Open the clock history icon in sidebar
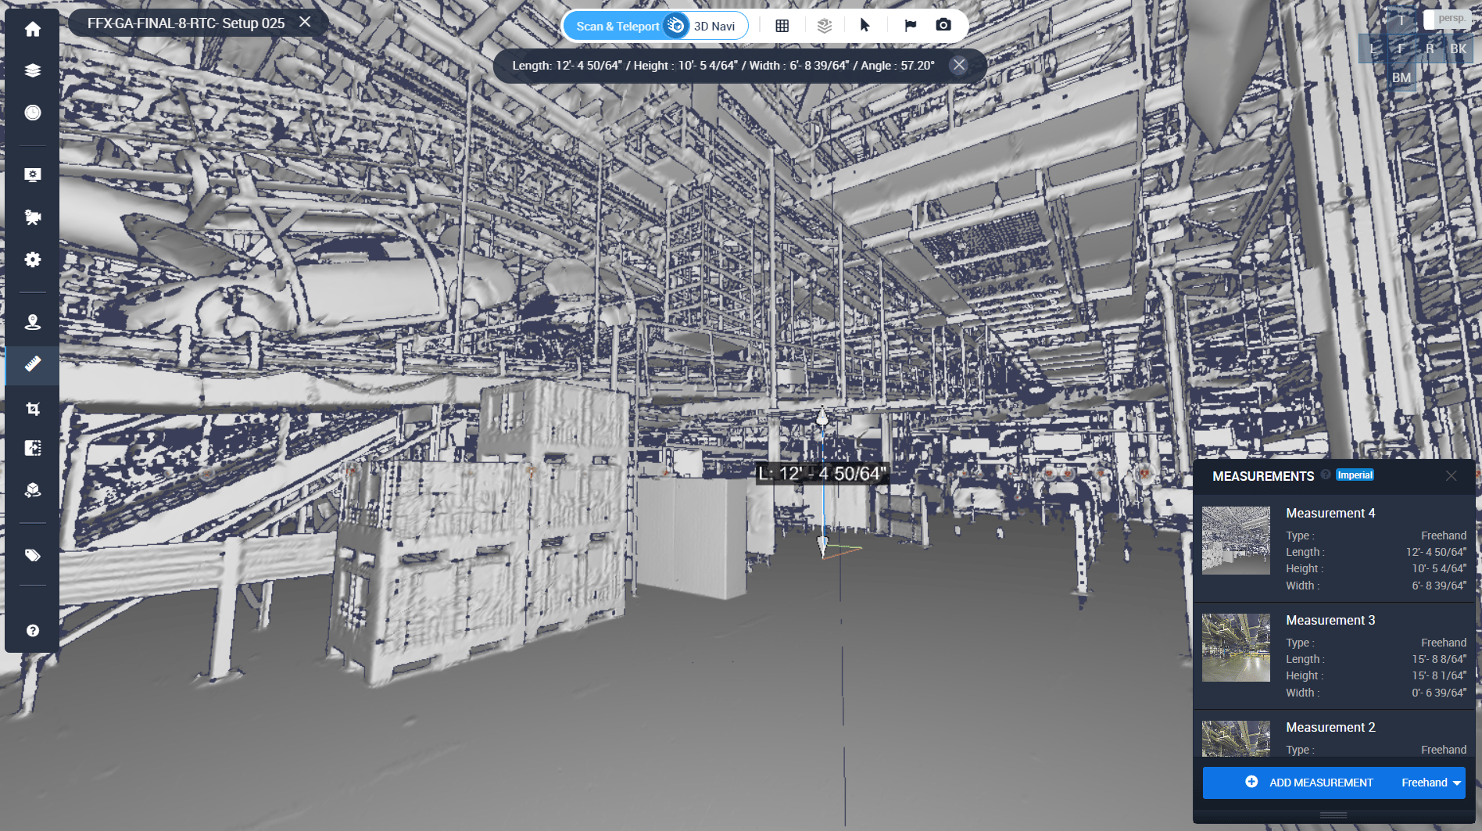 (x=32, y=113)
